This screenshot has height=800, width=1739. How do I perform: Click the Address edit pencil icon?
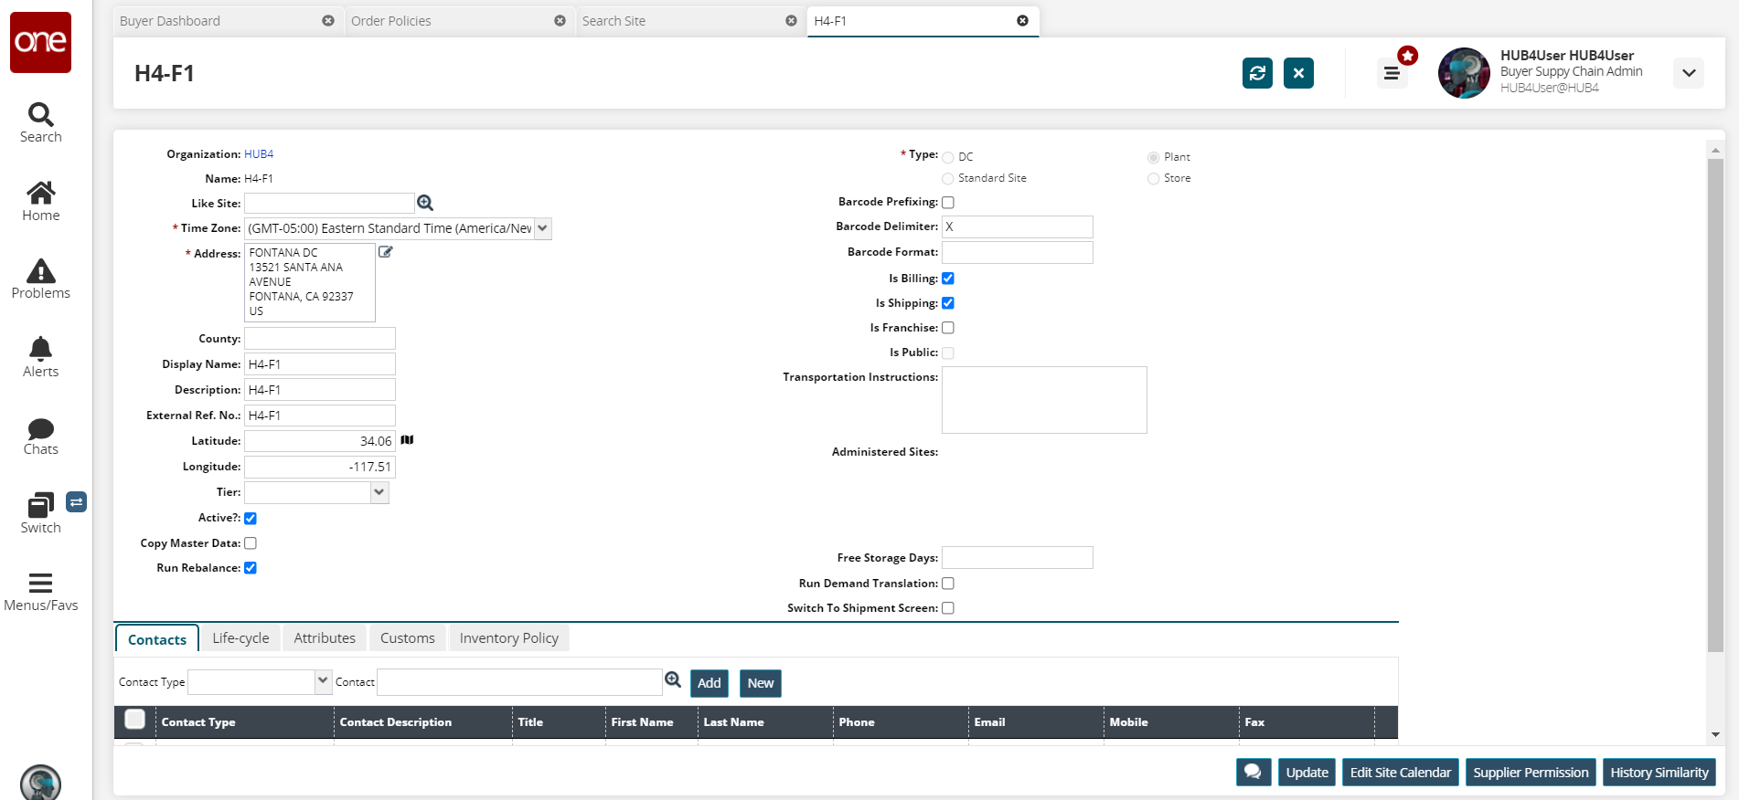point(386,251)
